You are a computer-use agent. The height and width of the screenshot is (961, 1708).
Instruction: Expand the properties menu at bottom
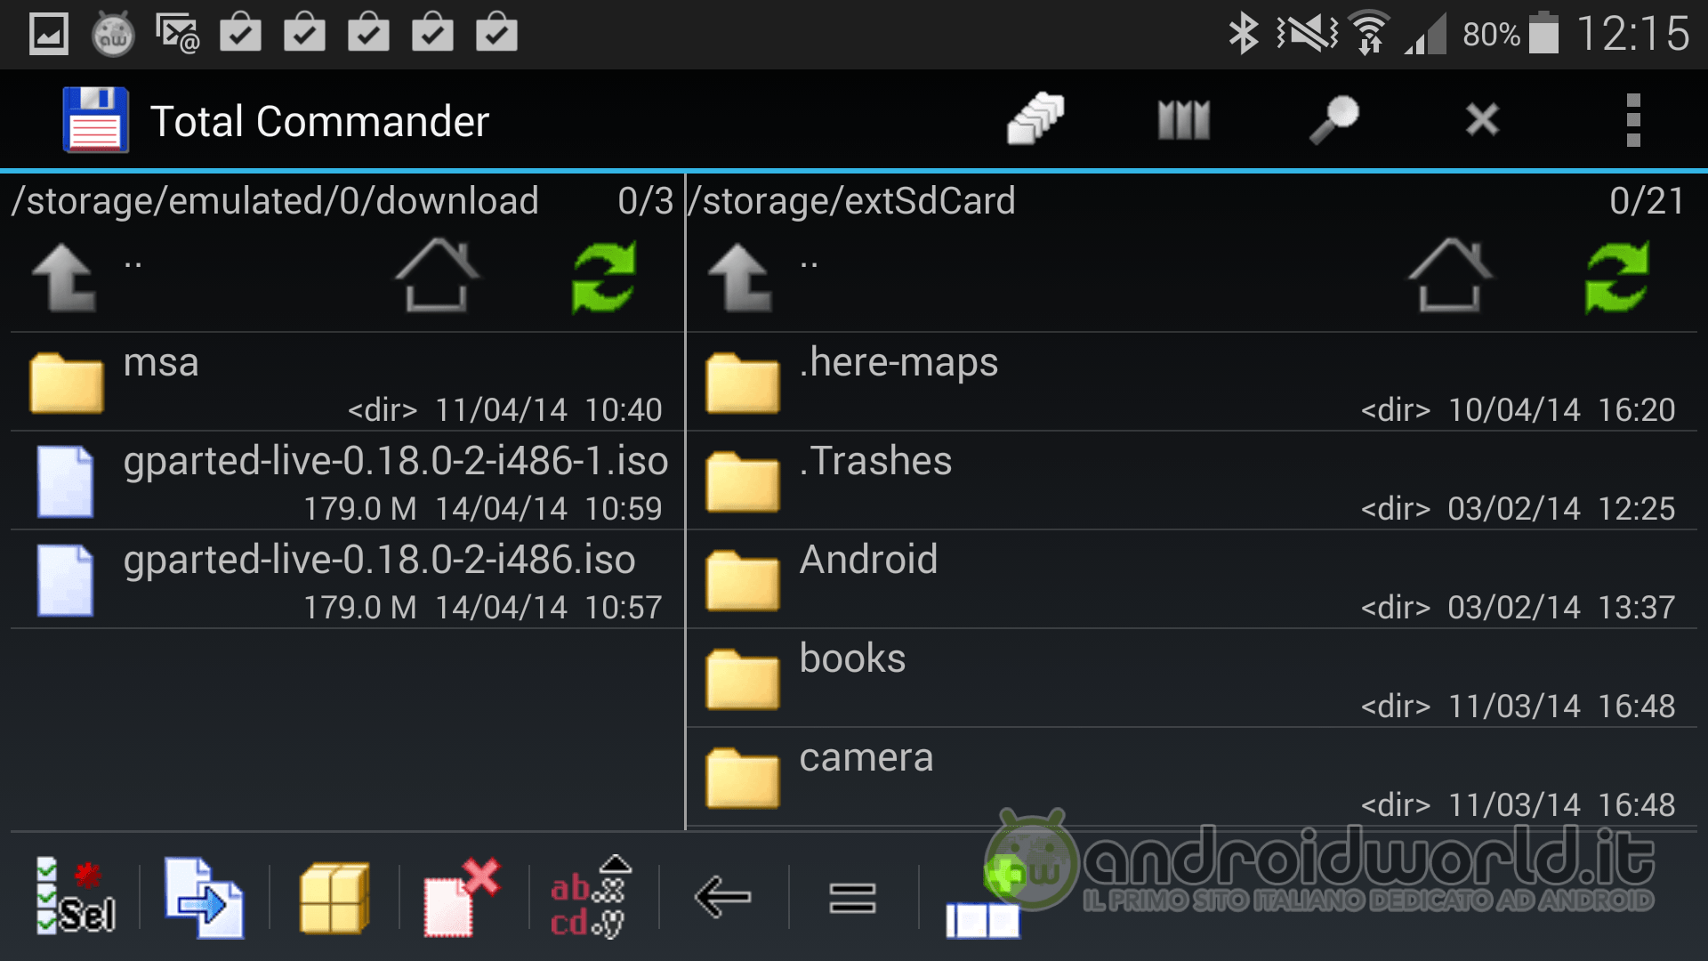[851, 899]
